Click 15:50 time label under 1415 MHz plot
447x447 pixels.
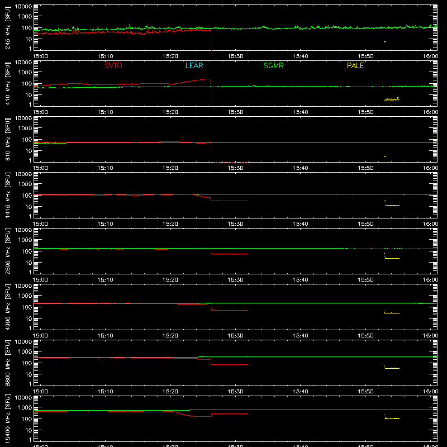(x=365, y=224)
